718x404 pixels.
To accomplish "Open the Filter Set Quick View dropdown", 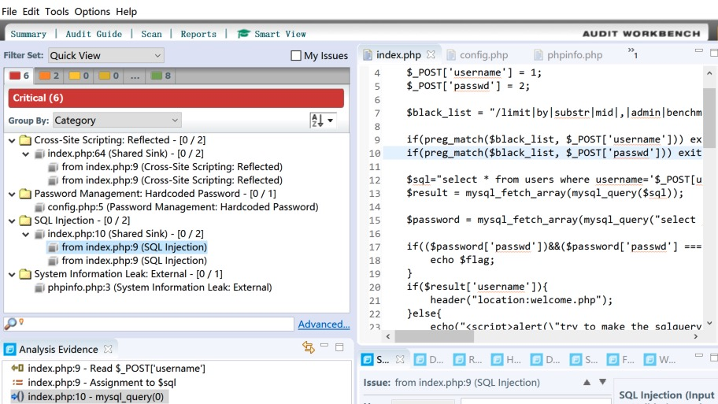I will [105, 55].
